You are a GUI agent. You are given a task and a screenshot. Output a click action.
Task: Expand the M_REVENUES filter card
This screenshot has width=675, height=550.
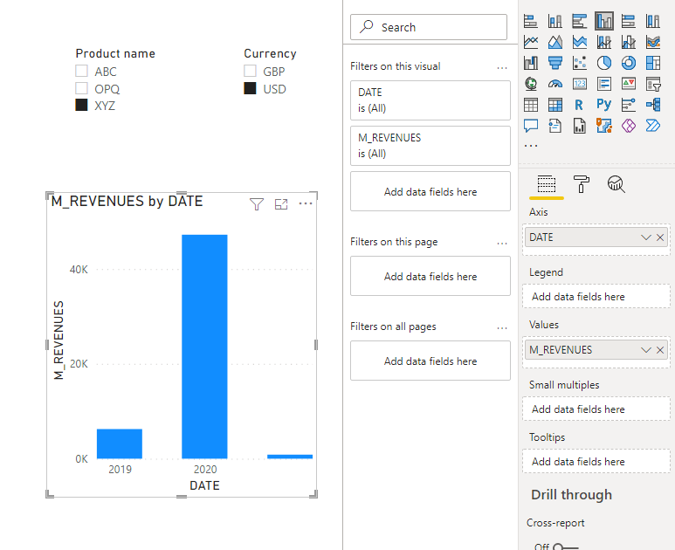[430, 146]
